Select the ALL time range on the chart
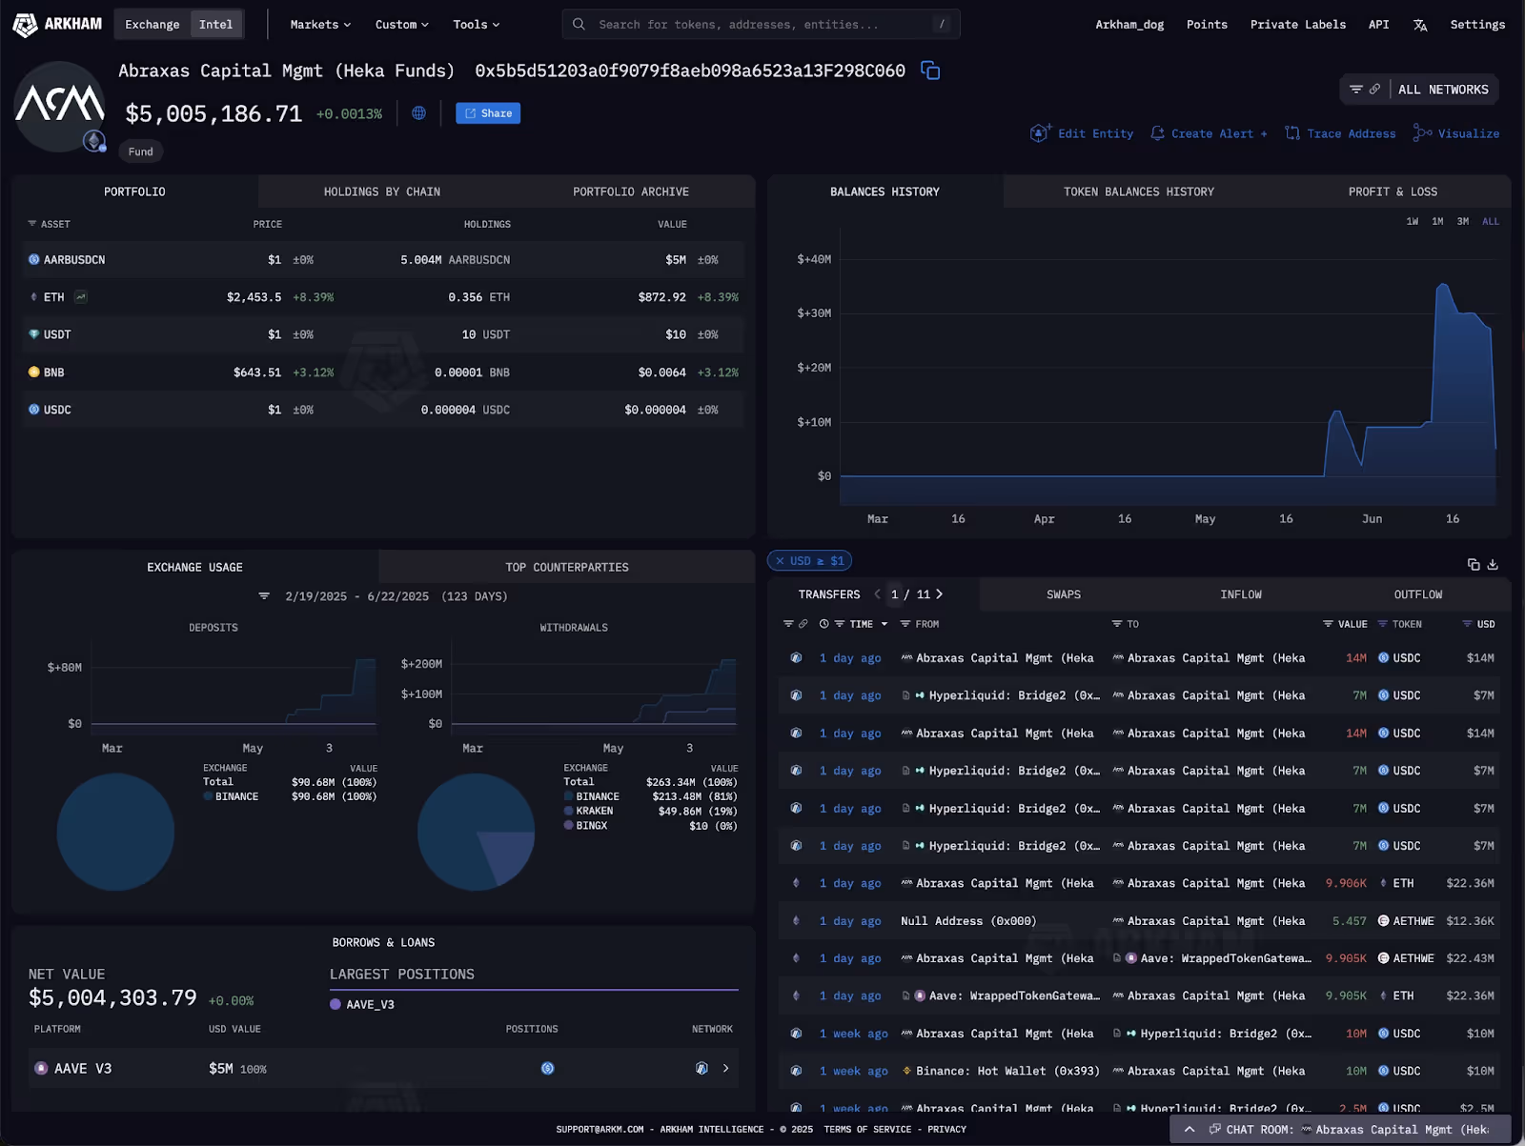This screenshot has width=1525, height=1146. pos(1490,221)
